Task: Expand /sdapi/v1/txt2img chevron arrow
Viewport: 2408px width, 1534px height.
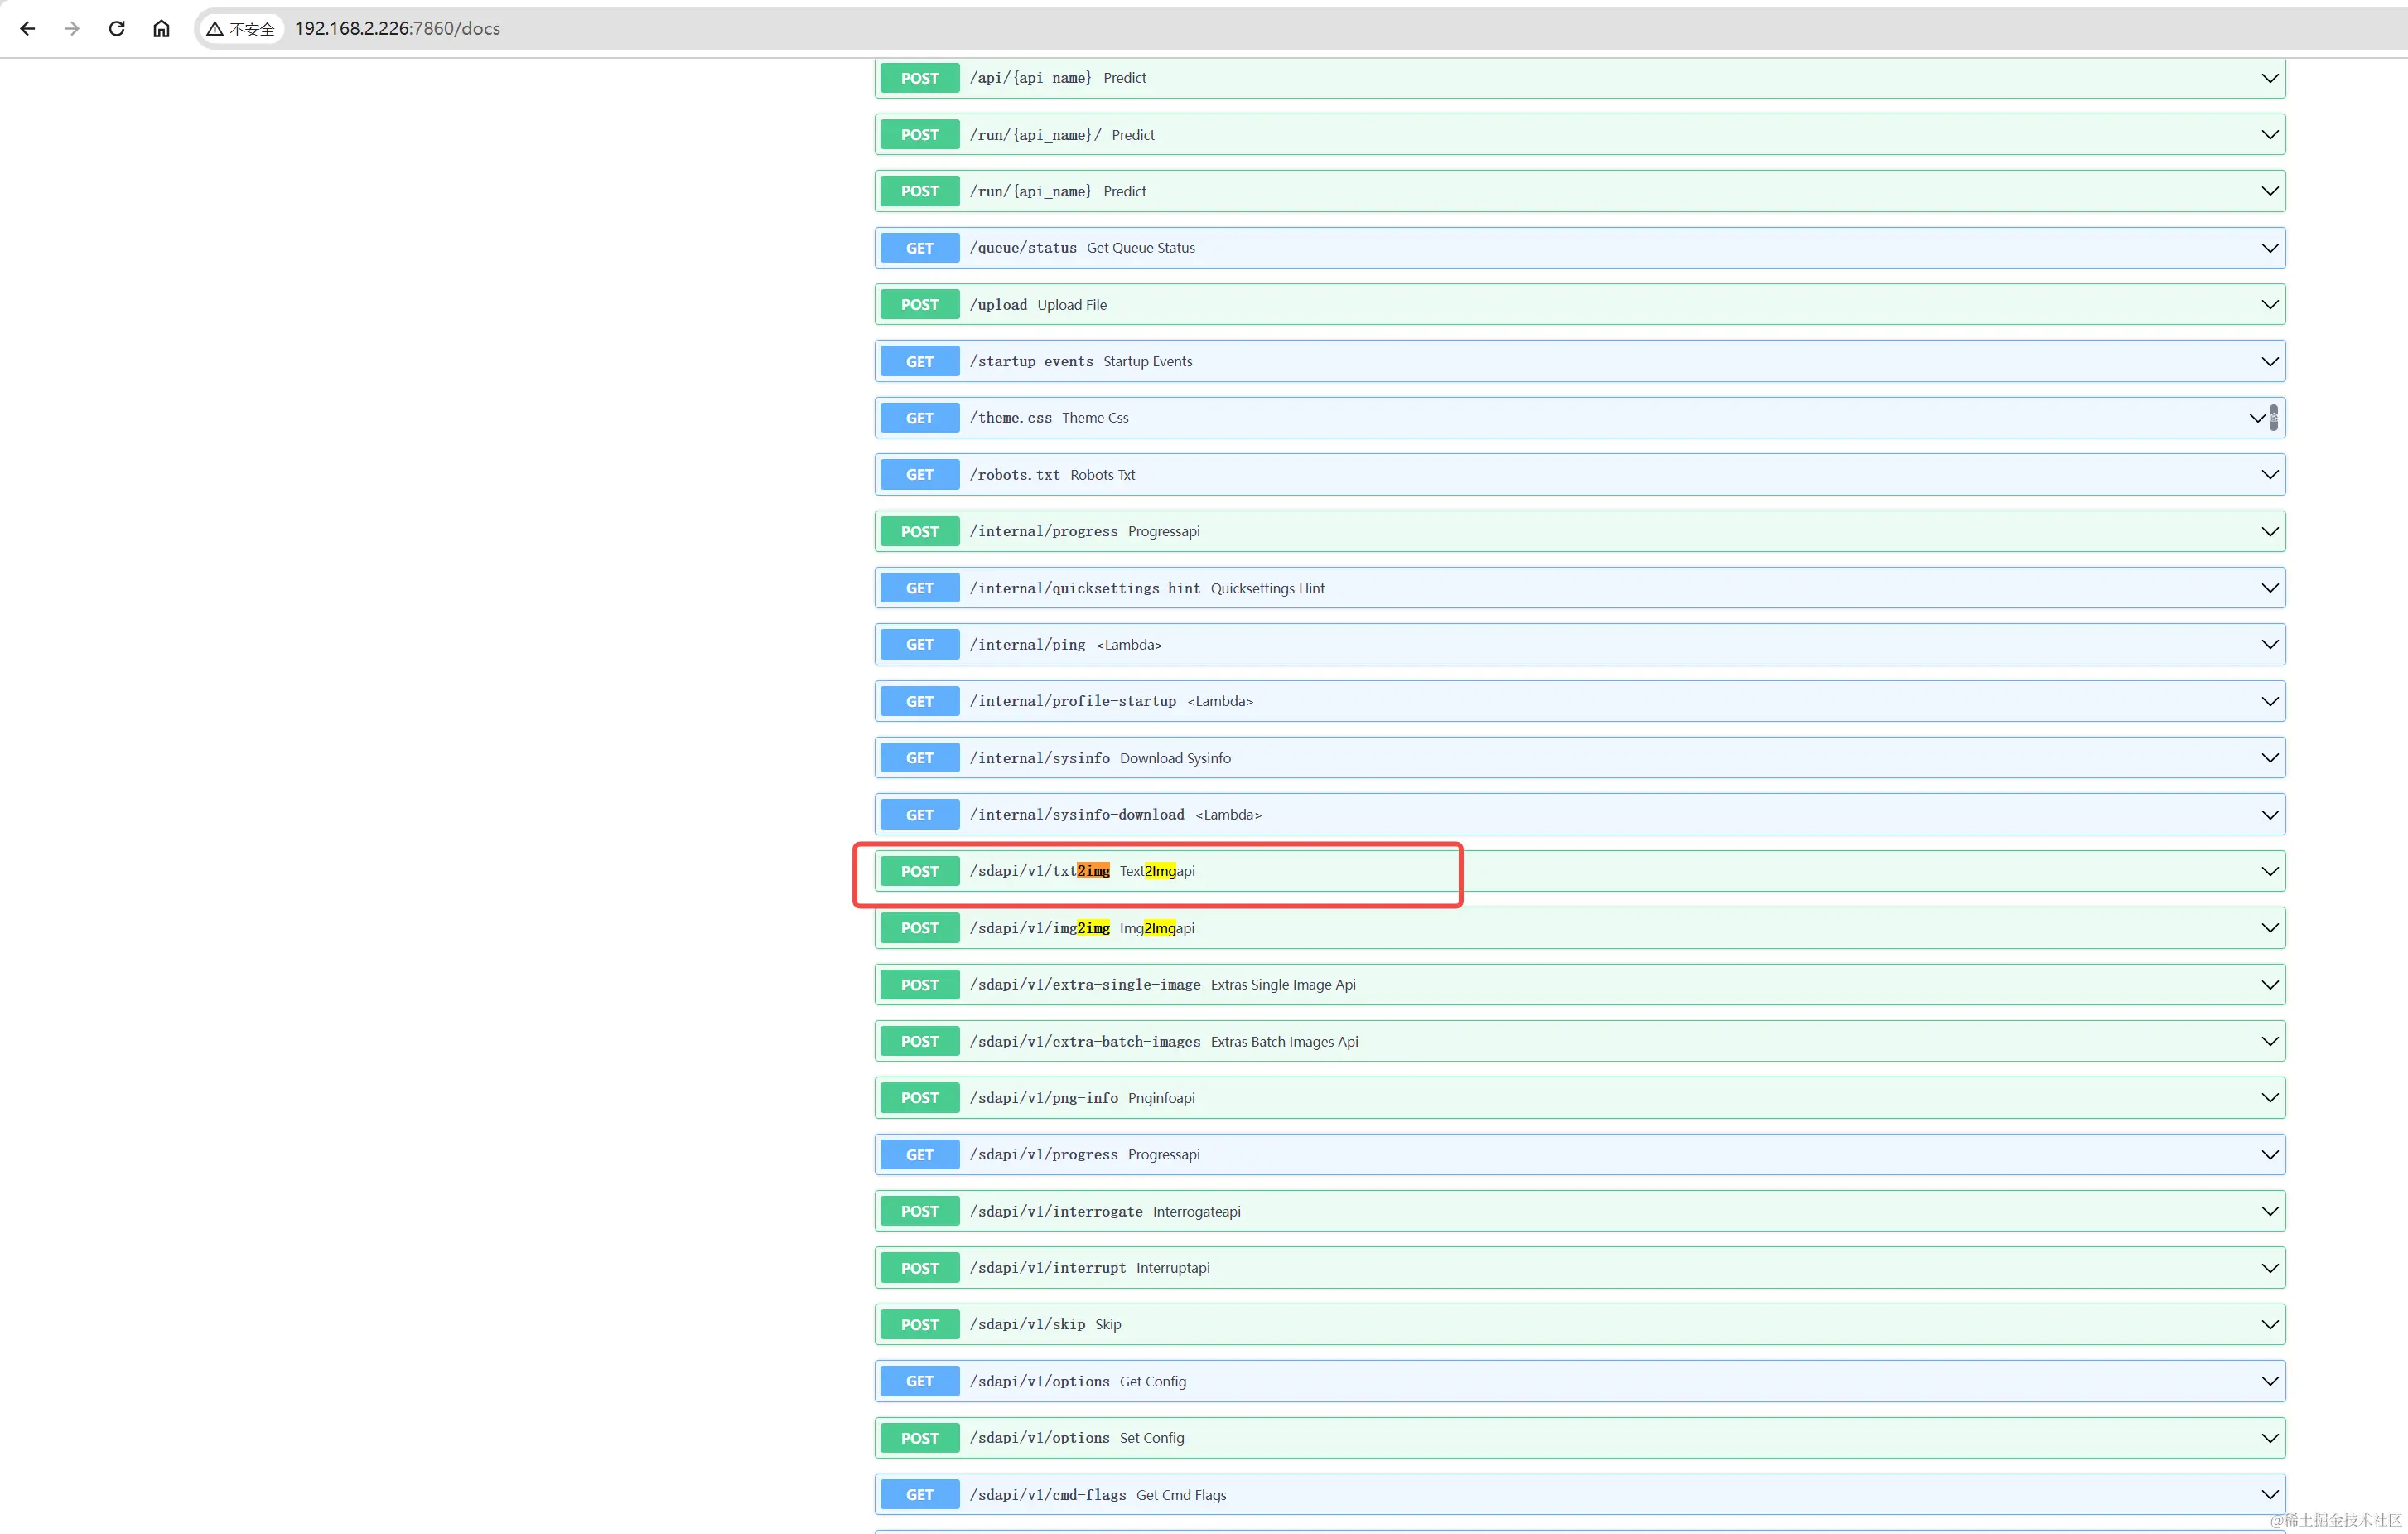Action: click(2269, 872)
